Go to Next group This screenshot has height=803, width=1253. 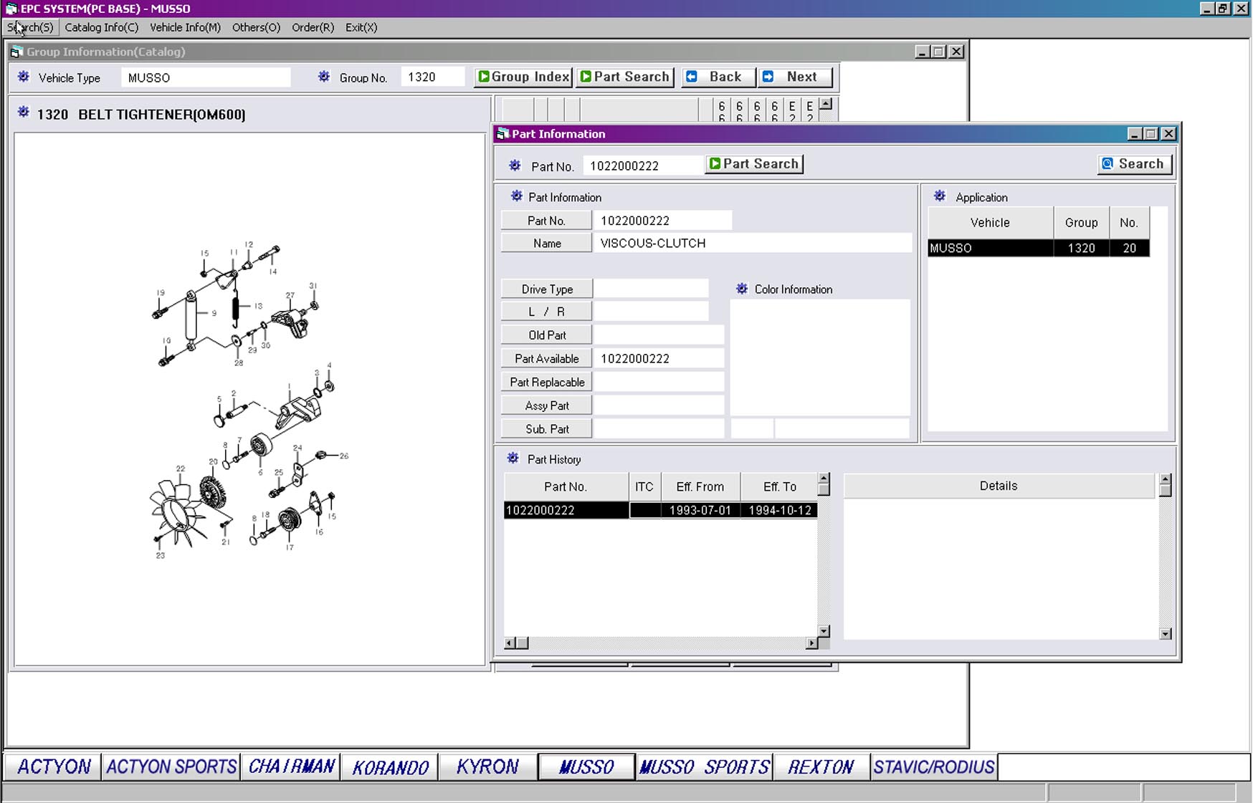(x=795, y=77)
